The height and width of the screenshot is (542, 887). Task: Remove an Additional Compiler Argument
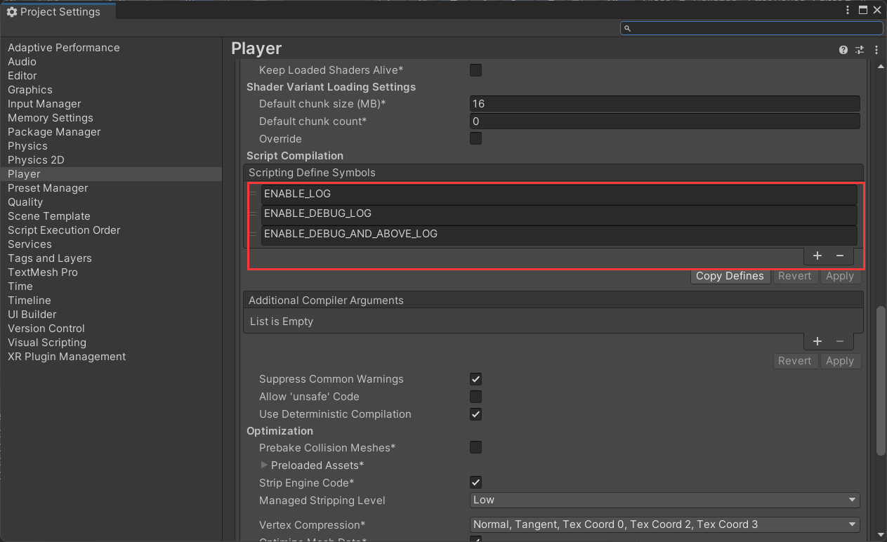[839, 341]
